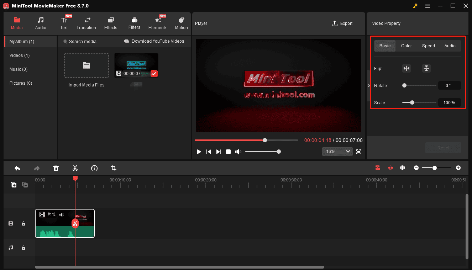
Task: Toggle the red checkmark on media thumbnail
Action: click(x=154, y=74)
